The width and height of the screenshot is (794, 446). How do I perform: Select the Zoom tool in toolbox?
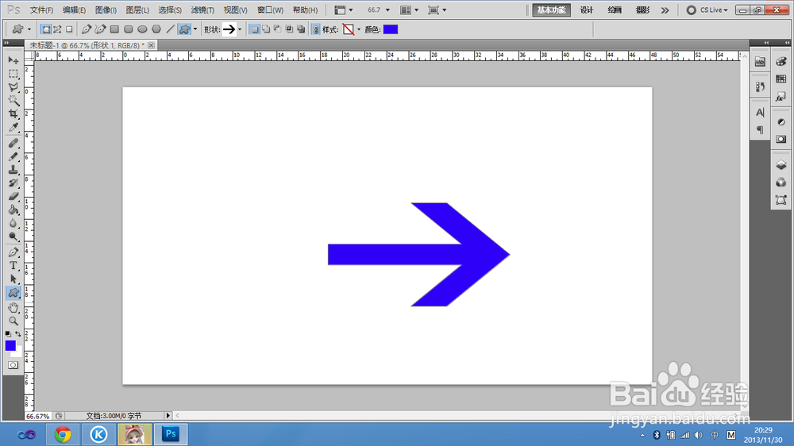(x=13, y=321)
